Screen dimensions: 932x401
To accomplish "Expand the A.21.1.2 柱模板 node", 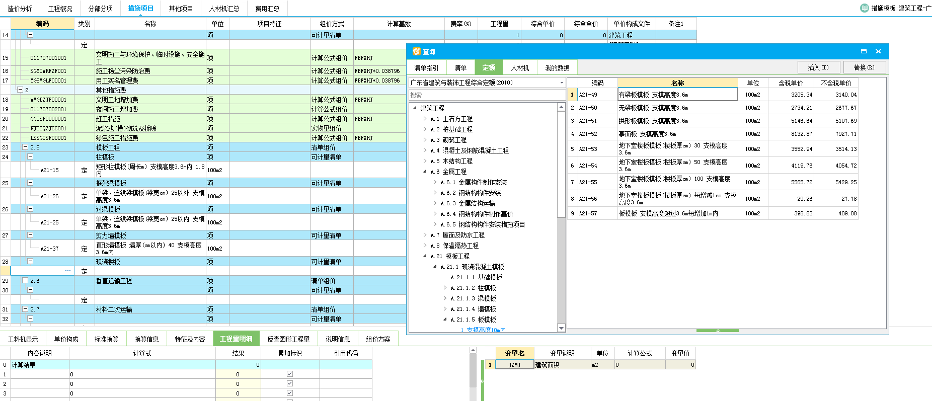I will click(x=445, y=288).
